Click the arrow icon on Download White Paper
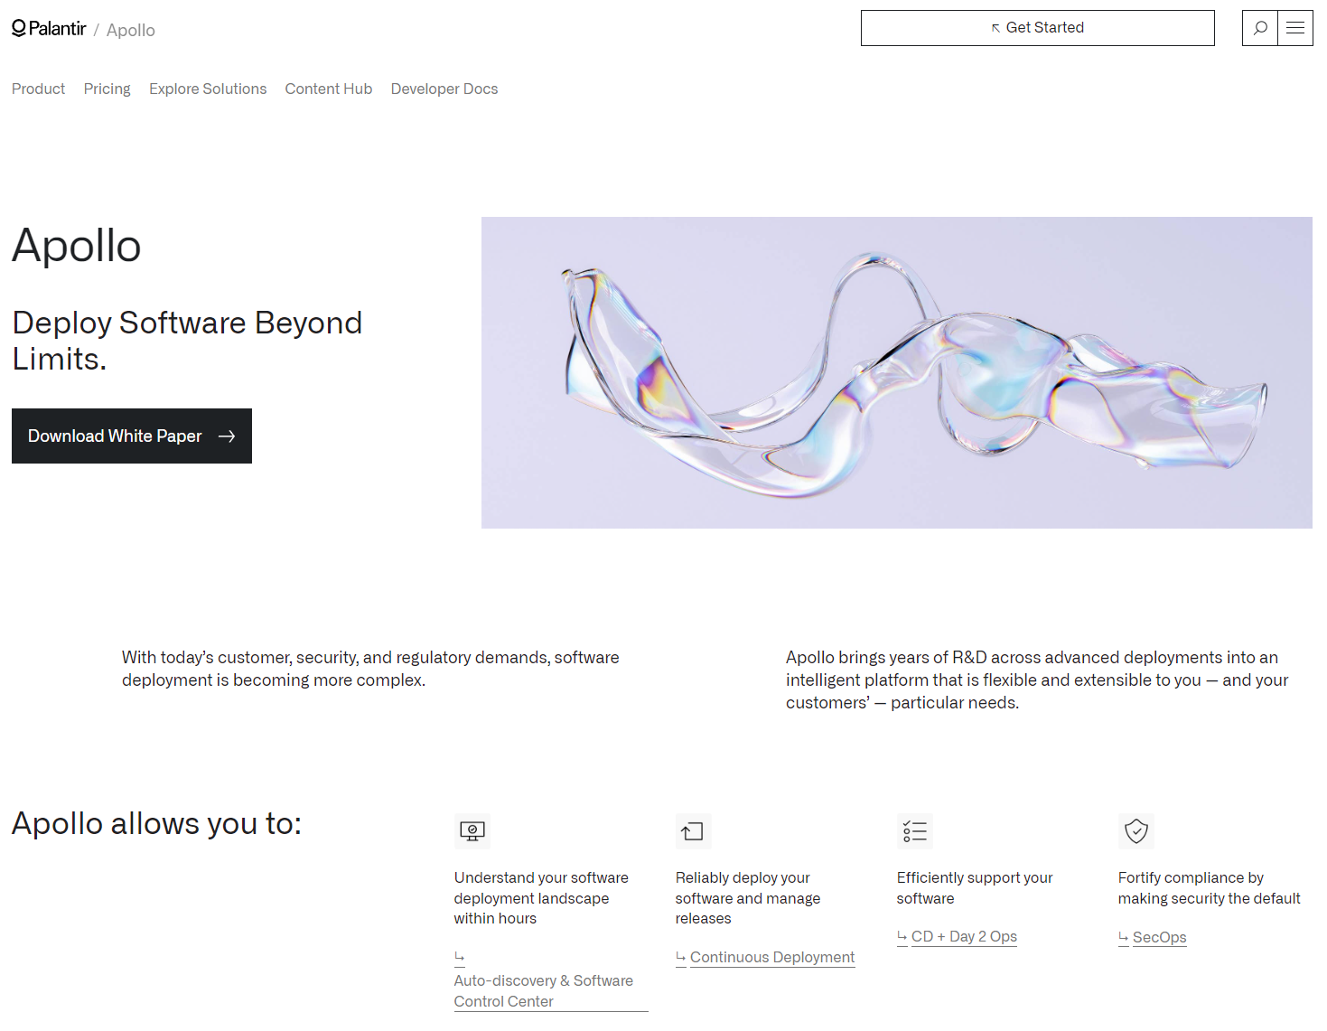Image resolution: width=1327 pixels, height=1031 pixels. [x=227, y=436]
